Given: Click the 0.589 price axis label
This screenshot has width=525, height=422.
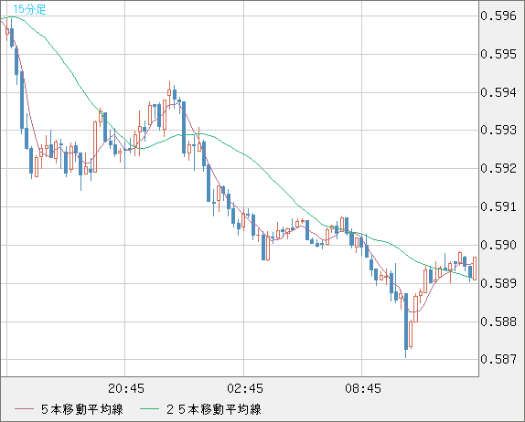Looking at the screenshot, I should [x=498, y=283].
